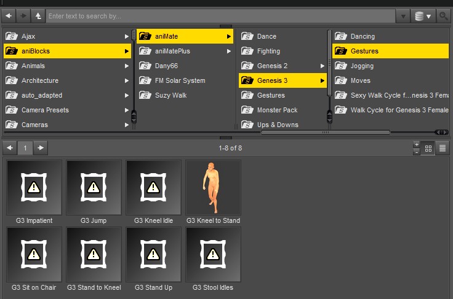Expand the Ajax folder arrow

[x=127, y=36]
